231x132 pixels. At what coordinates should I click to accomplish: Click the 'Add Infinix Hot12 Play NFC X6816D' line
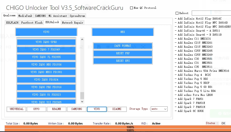(201, 23)
